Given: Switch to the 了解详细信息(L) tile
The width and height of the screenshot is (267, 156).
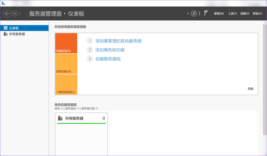Looking at the screenshot, I should click(x=66, y=84).
